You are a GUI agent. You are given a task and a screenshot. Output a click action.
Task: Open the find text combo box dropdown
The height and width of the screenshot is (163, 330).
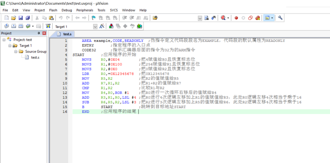coord(200,18)
